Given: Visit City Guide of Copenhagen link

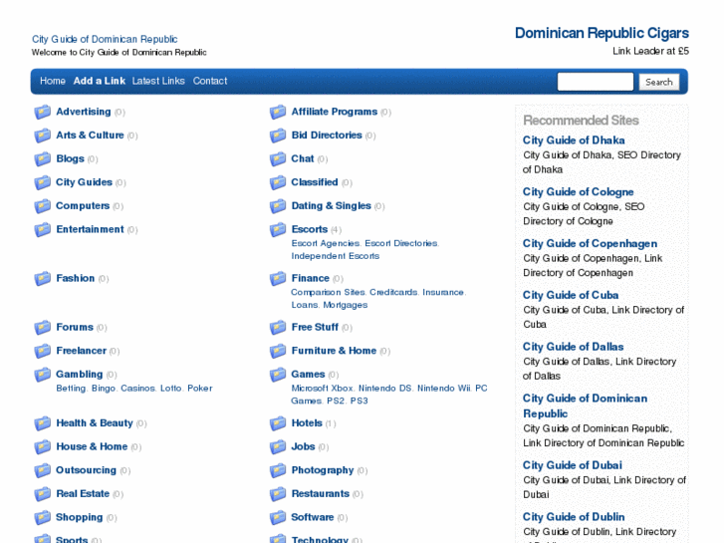Looking at the screenshot, I should 591,244.
